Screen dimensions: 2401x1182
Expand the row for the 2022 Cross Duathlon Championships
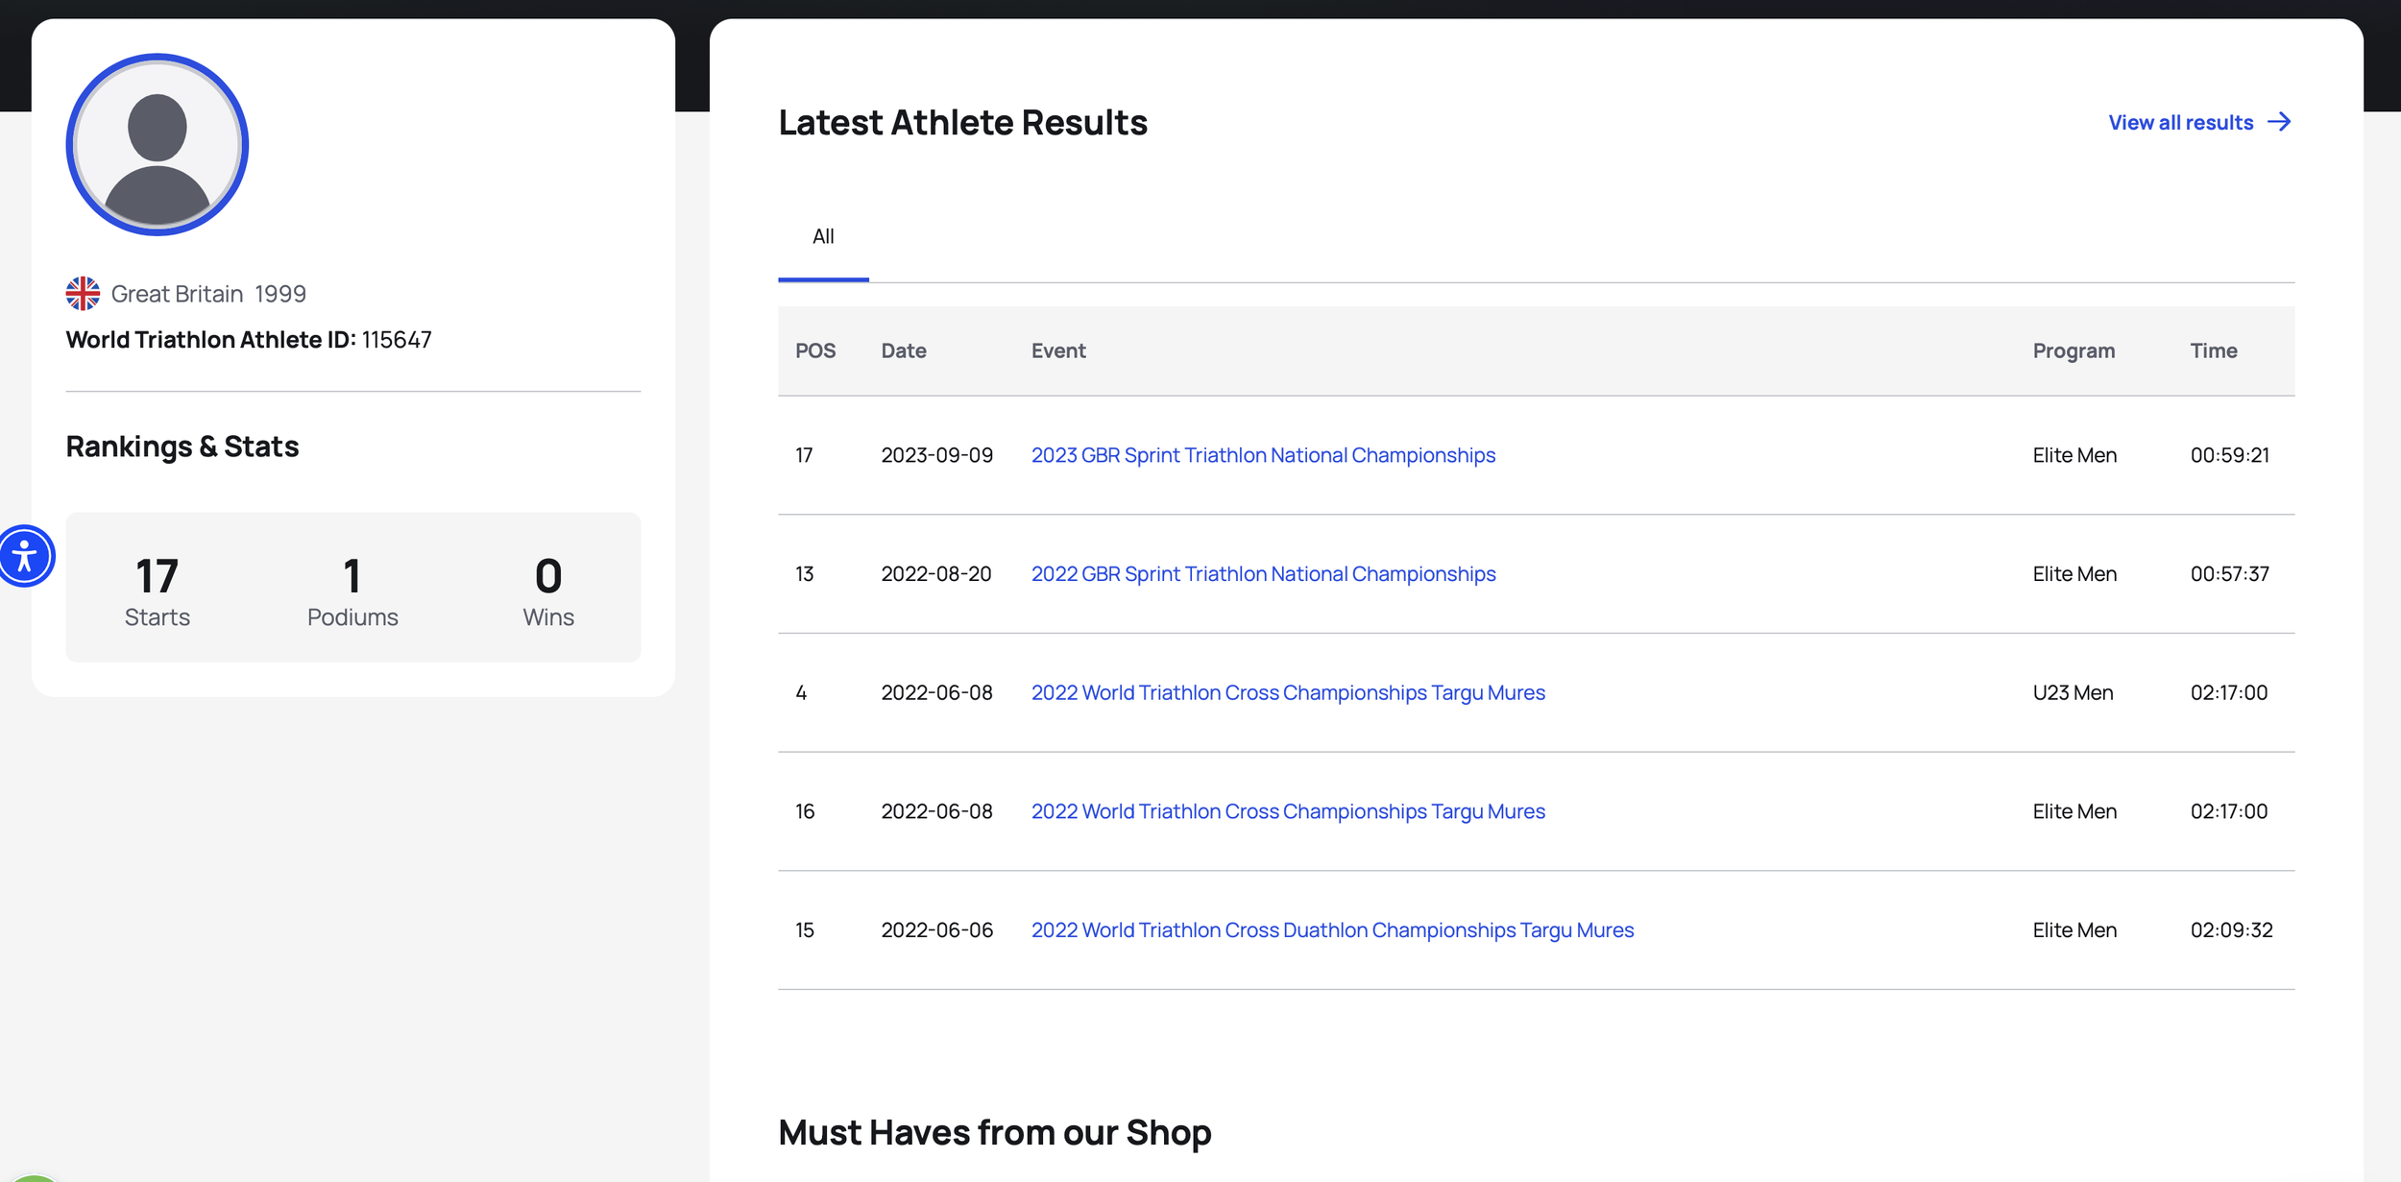tap(1331, 929)
